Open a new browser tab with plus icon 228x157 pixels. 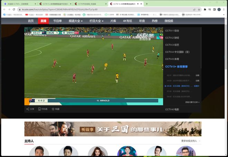(147, 4)
